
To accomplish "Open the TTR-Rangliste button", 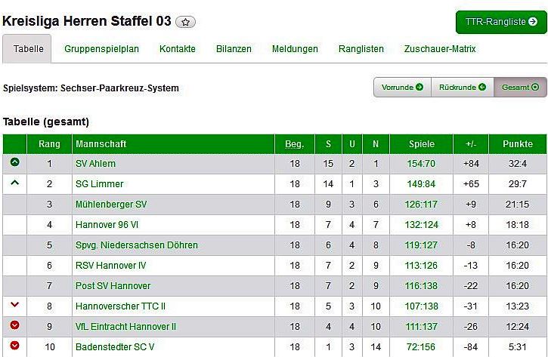I will [x=501, y=22].
